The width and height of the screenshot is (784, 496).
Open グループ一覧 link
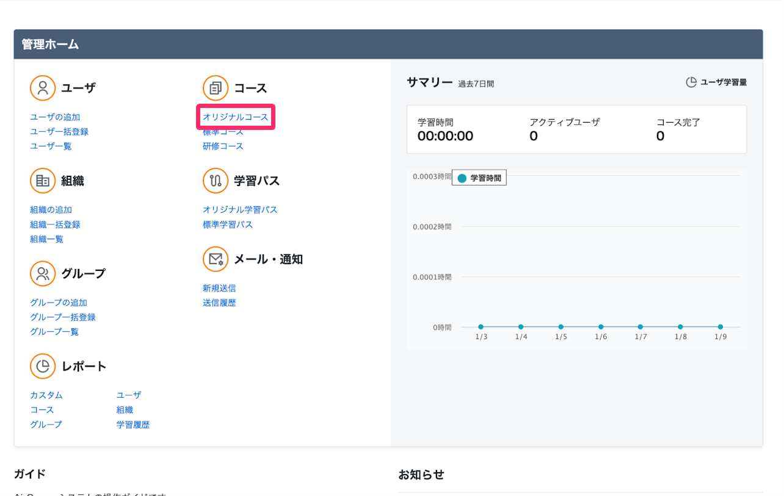coord(54,332)
